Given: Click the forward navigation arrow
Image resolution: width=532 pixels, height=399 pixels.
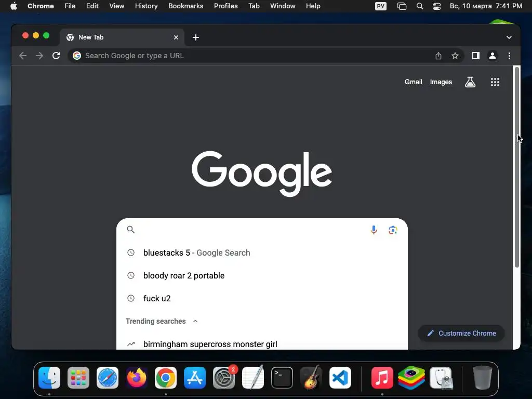Looking at the screenshot, I should 39,56.
